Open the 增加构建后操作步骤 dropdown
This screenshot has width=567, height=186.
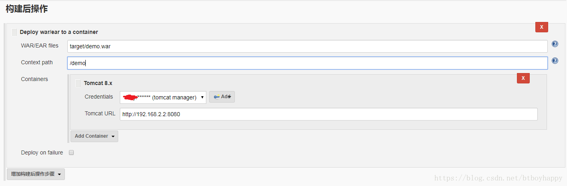[x=36, y=174]
